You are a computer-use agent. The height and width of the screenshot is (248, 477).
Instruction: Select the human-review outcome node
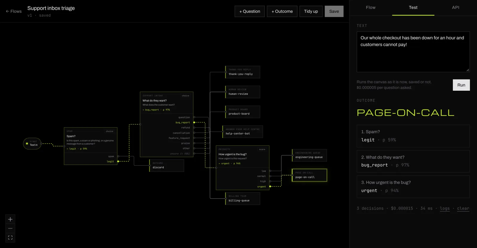tap(243, 92)
